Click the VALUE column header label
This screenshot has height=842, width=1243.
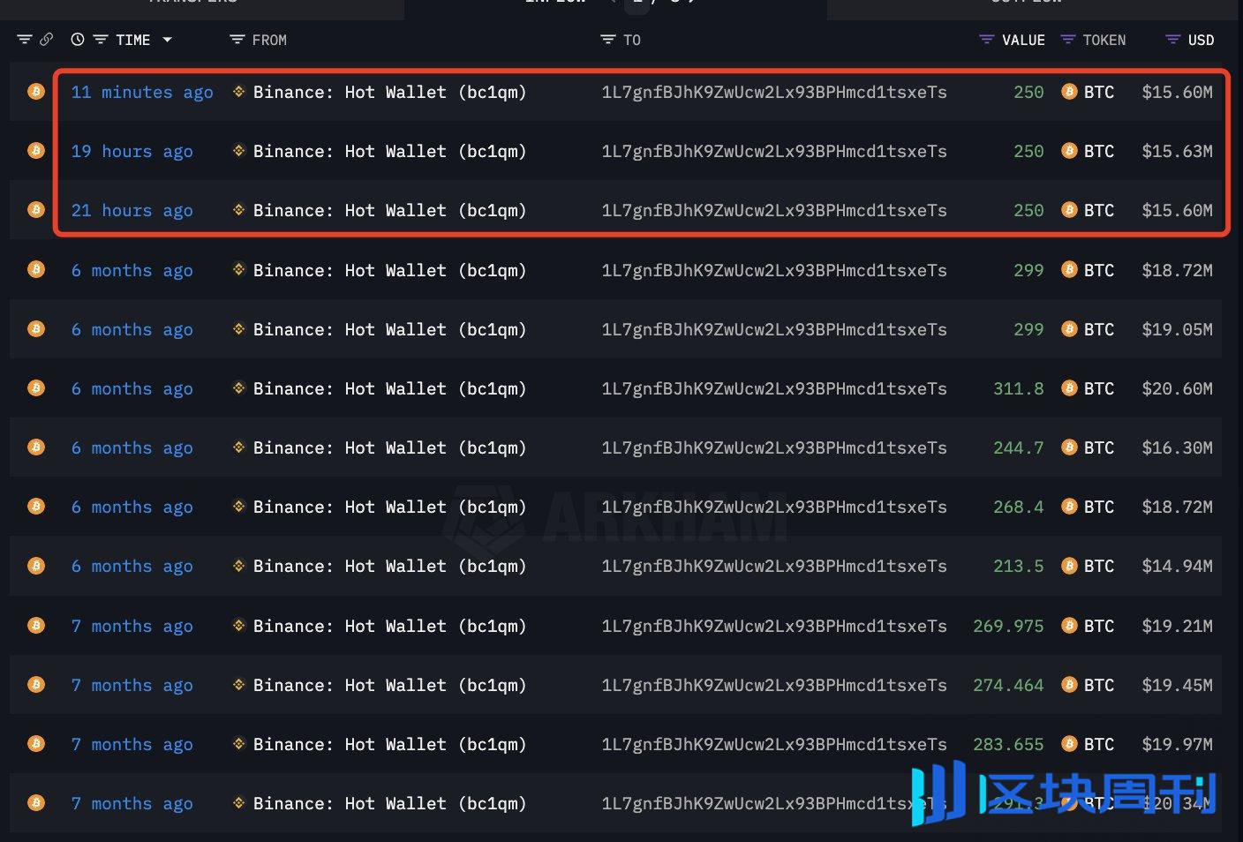(1024, 40)
